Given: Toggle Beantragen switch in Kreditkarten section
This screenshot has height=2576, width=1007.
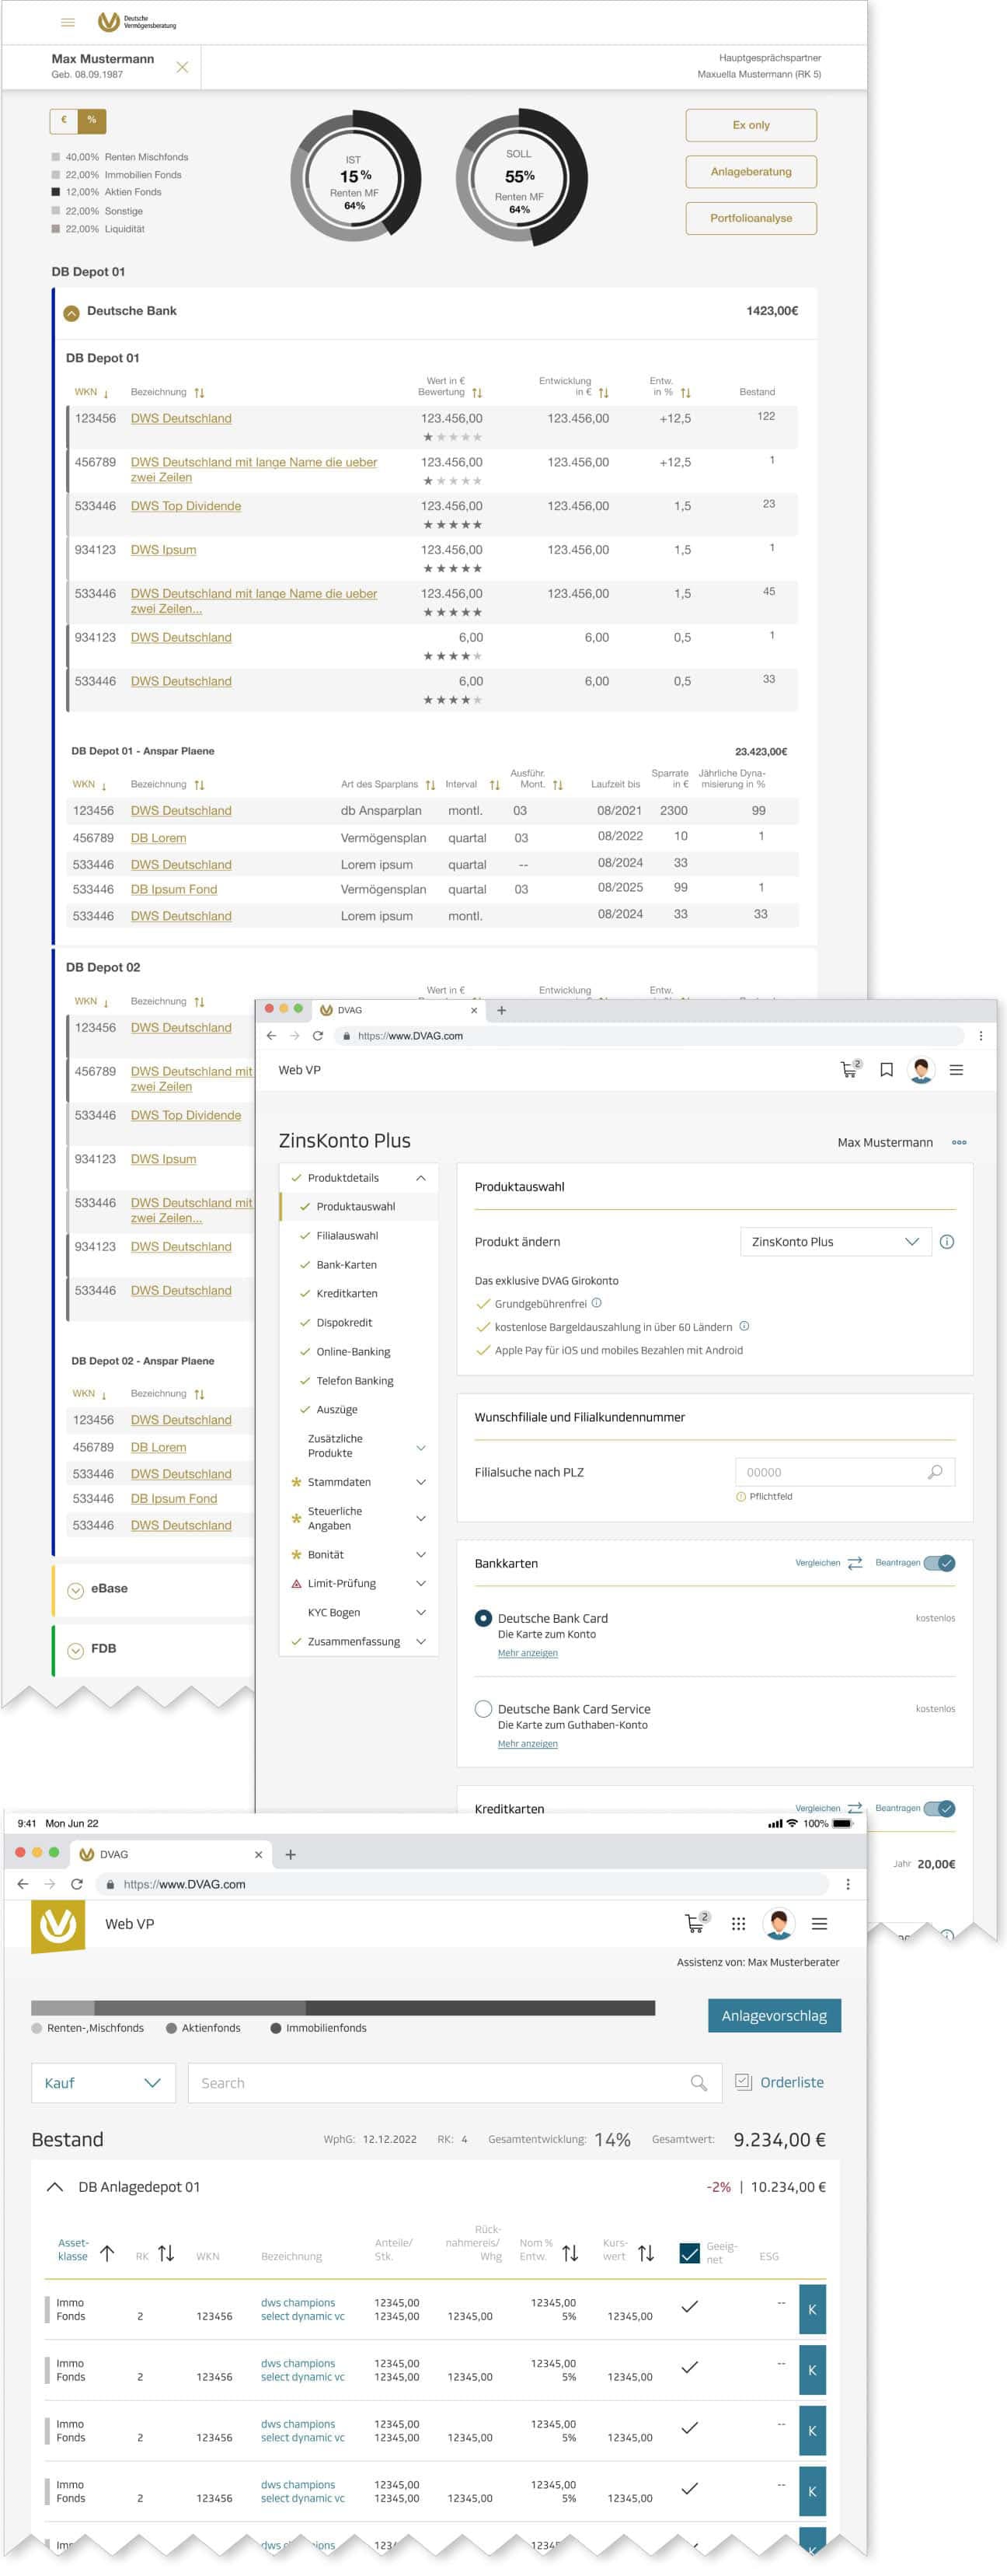Looking at the screenshot, I should 939,1808.
